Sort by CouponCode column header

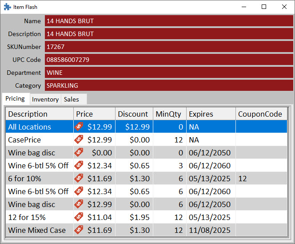tap(261, 114)
